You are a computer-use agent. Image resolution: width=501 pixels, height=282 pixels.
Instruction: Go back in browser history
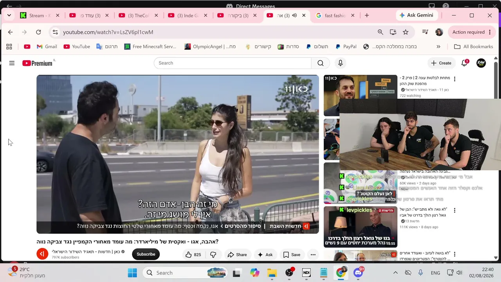(11, 32)
